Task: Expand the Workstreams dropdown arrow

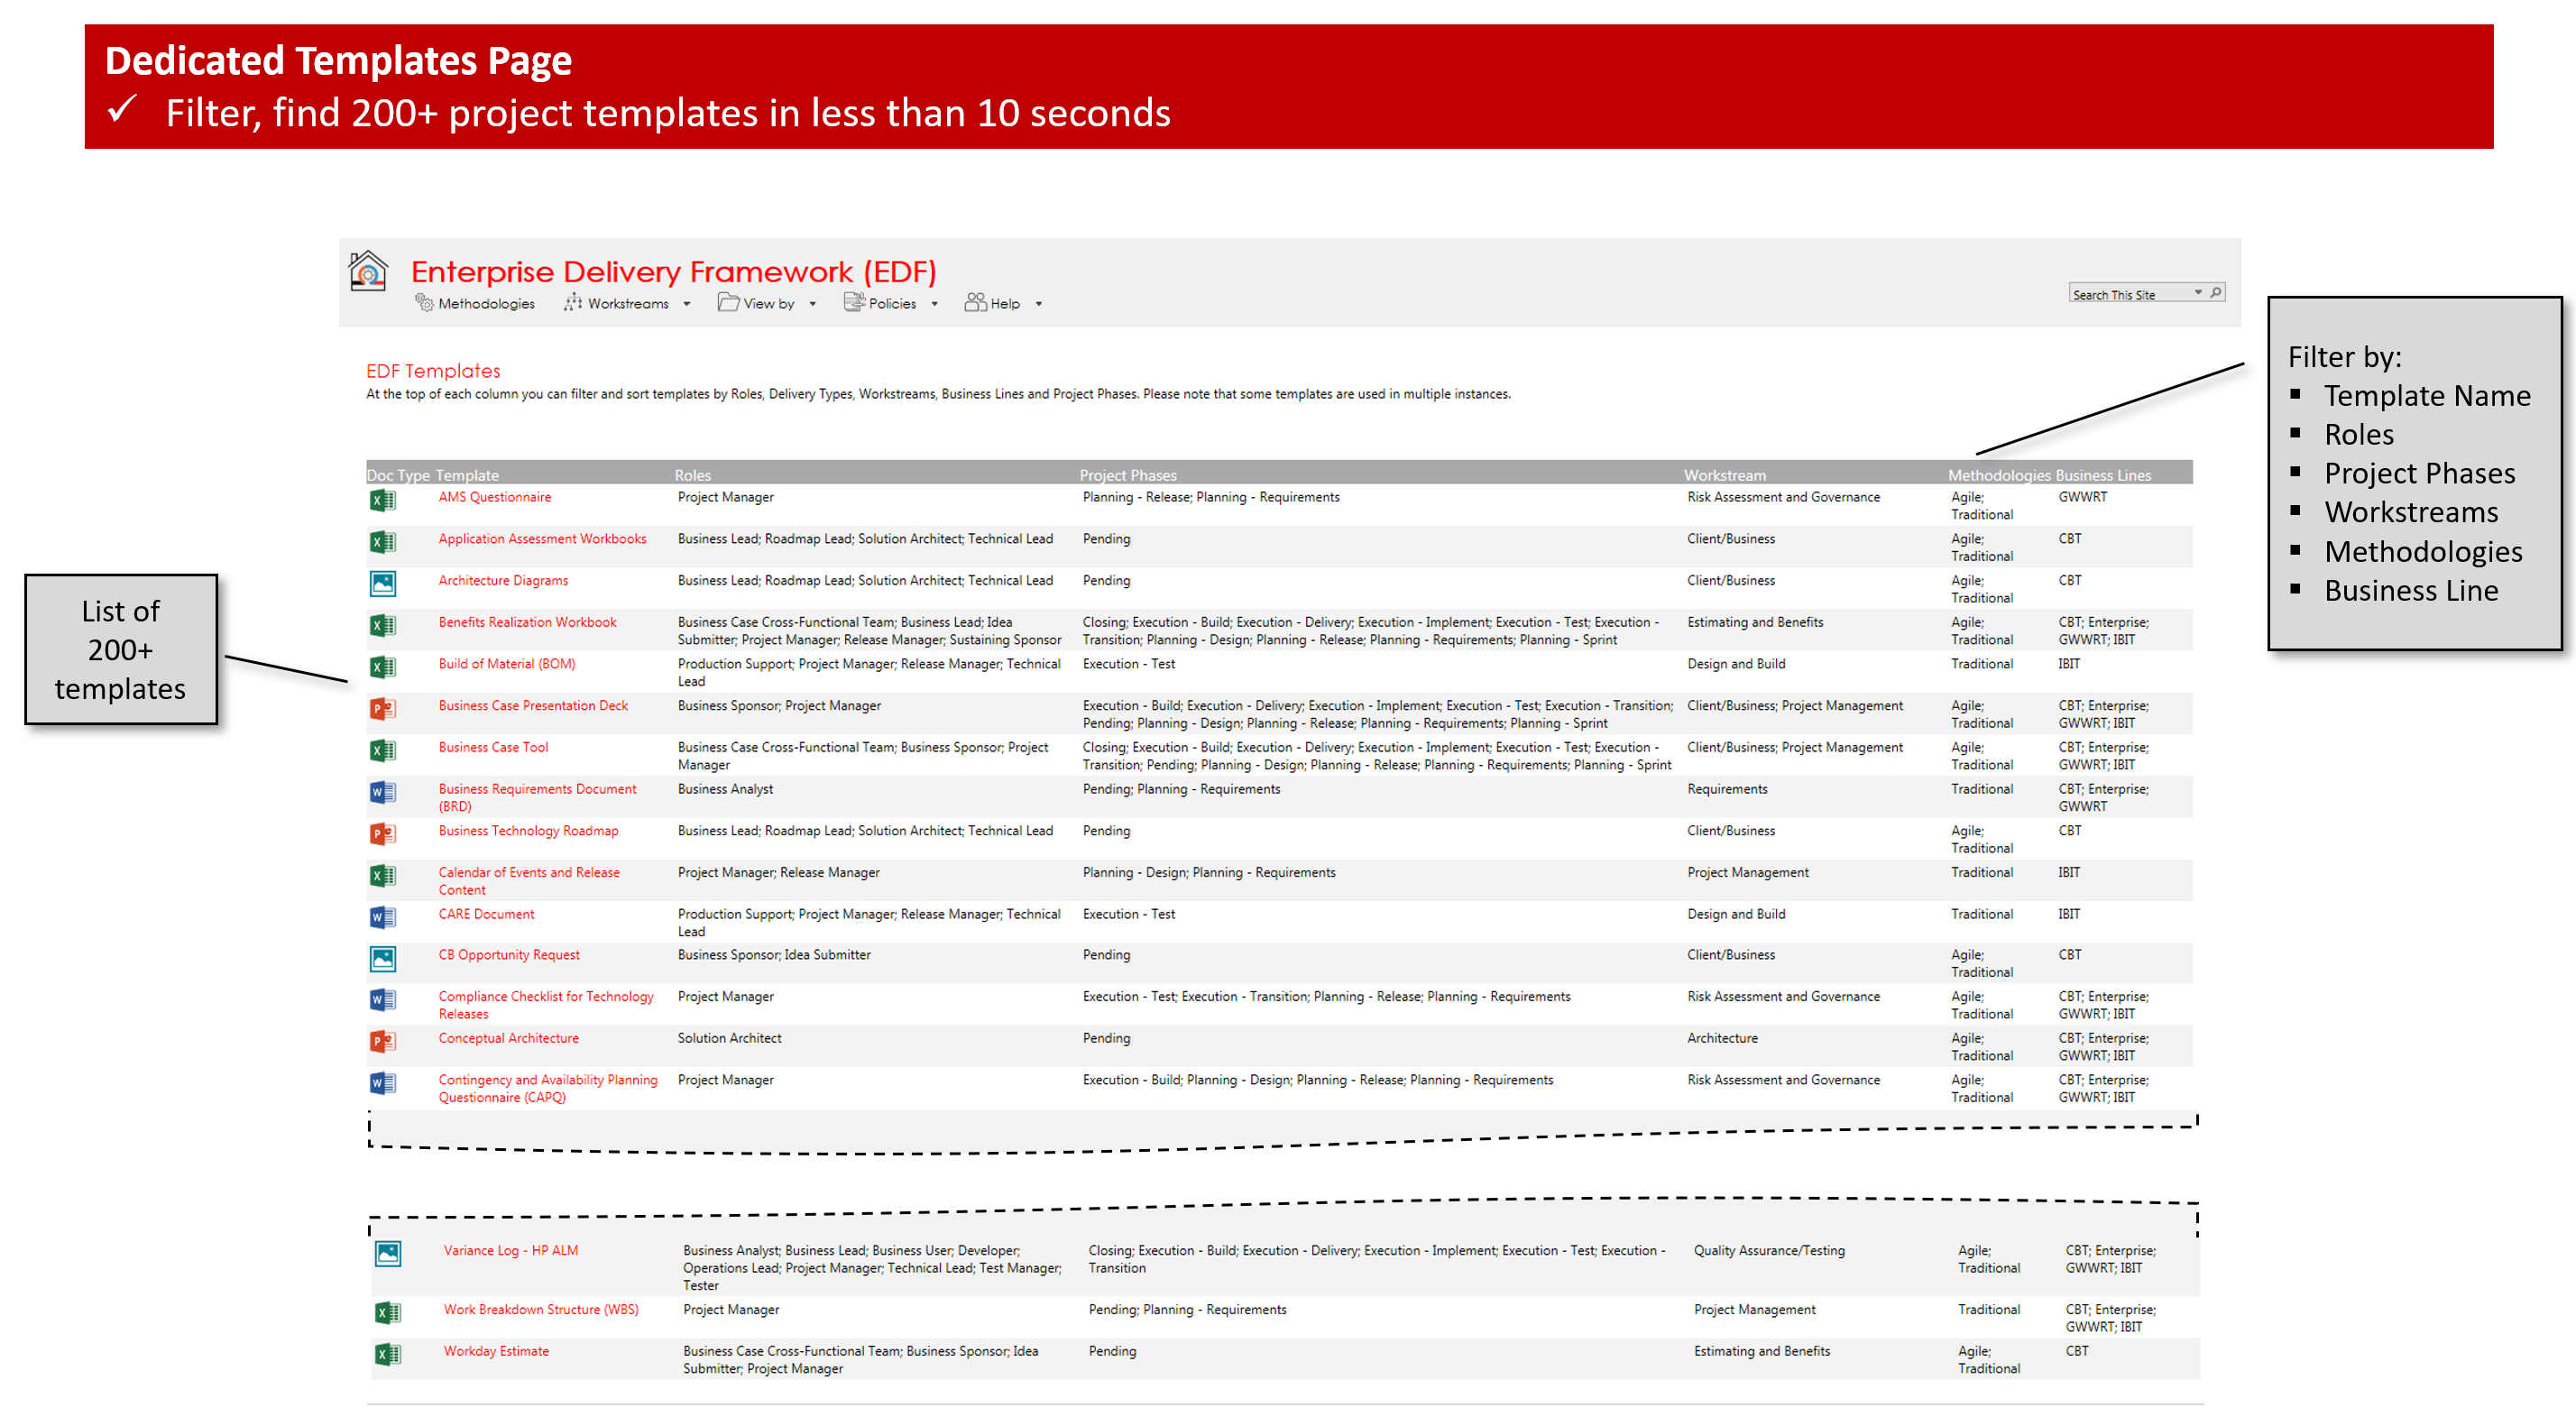Action: pos(686,304)
